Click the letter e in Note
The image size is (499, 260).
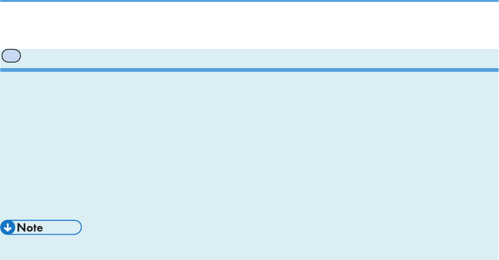pyautogui.click(x=40, y=229)
